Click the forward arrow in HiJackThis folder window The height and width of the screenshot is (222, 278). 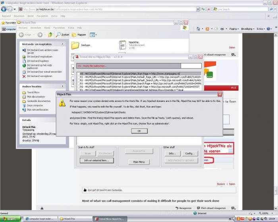pos(40,35)
